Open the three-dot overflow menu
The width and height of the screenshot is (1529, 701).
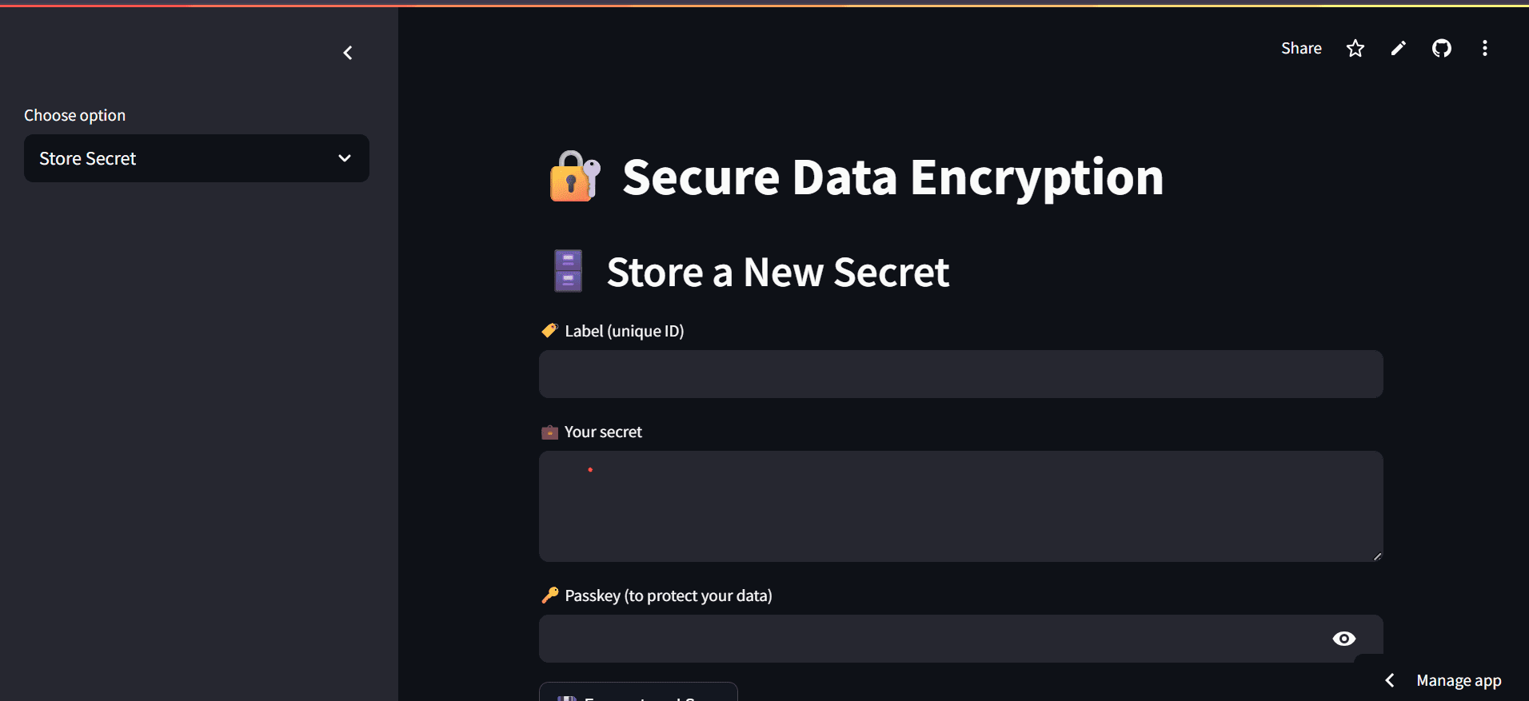(1485, 48)
